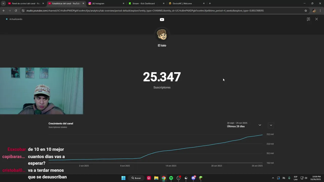This screenshot has width=324, height=182.
Task: Reload the YouTube Studio page
Action: 16,11
